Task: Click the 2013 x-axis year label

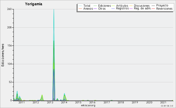Action: (50, 102)
